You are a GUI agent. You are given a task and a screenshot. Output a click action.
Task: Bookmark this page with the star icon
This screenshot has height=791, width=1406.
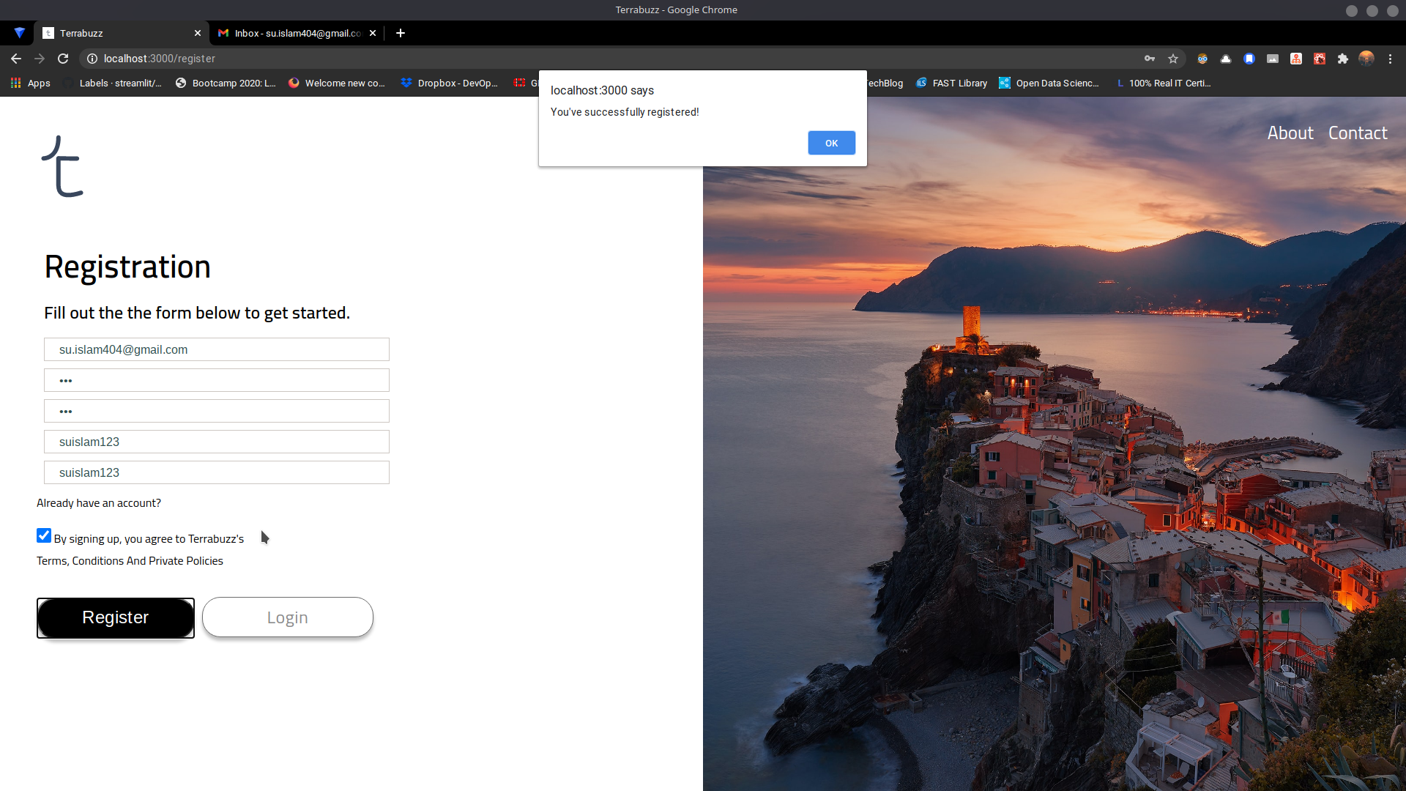1173,59
